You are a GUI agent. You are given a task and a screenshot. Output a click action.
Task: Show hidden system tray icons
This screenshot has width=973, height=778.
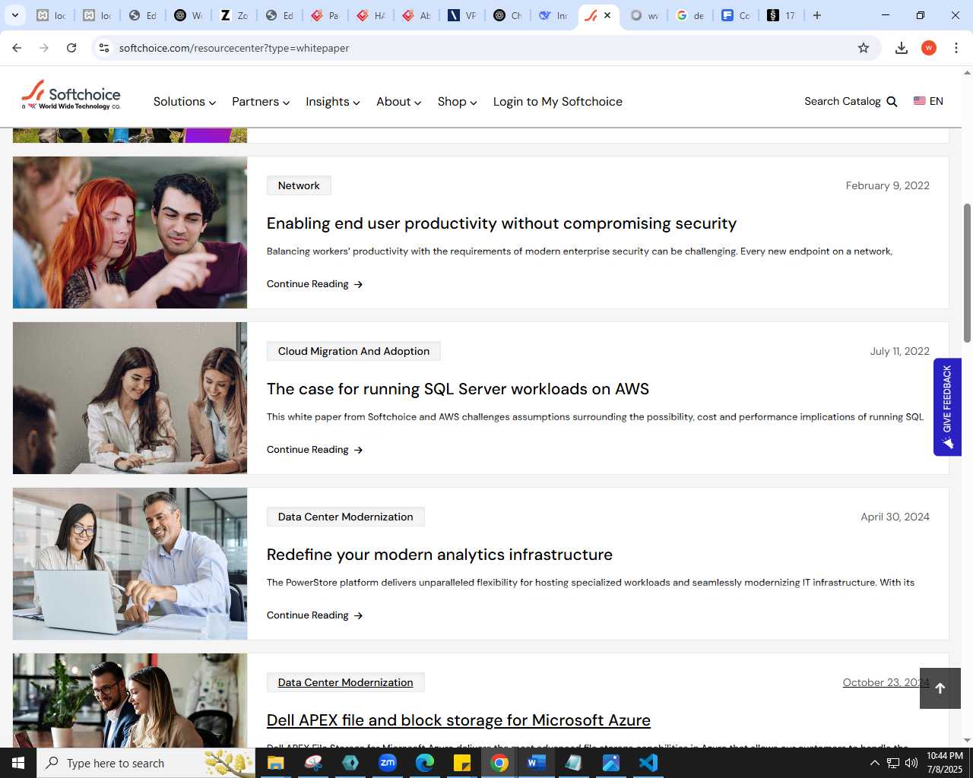[874, 763]
